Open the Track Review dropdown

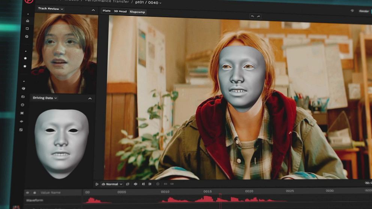pos(51,9)
